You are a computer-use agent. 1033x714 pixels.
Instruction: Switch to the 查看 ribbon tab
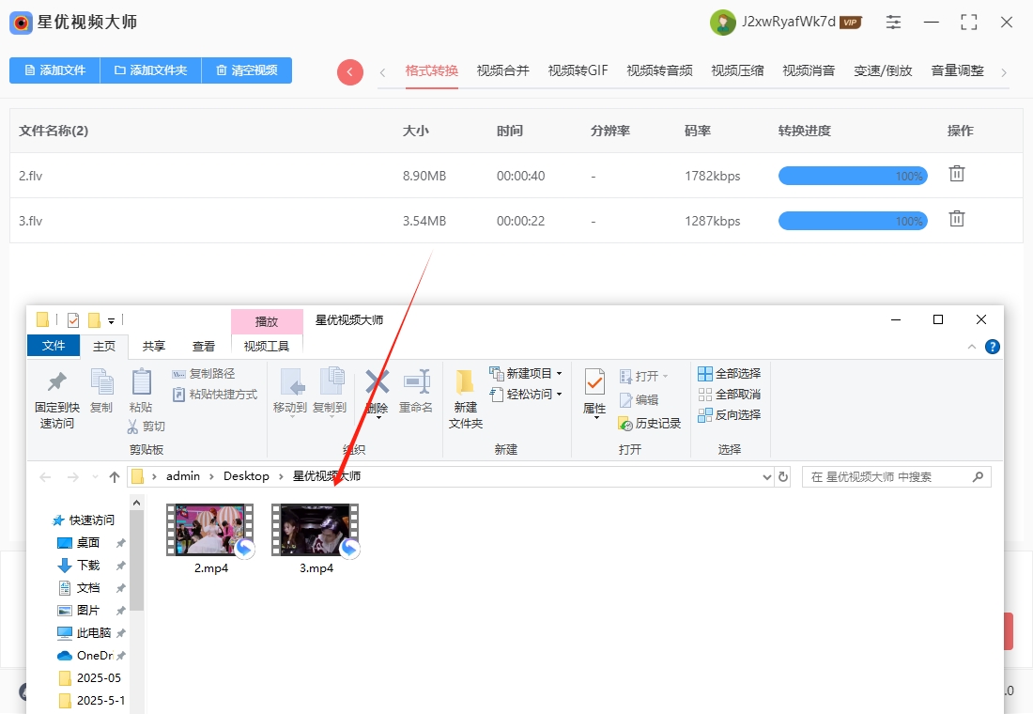pos(204,346)
